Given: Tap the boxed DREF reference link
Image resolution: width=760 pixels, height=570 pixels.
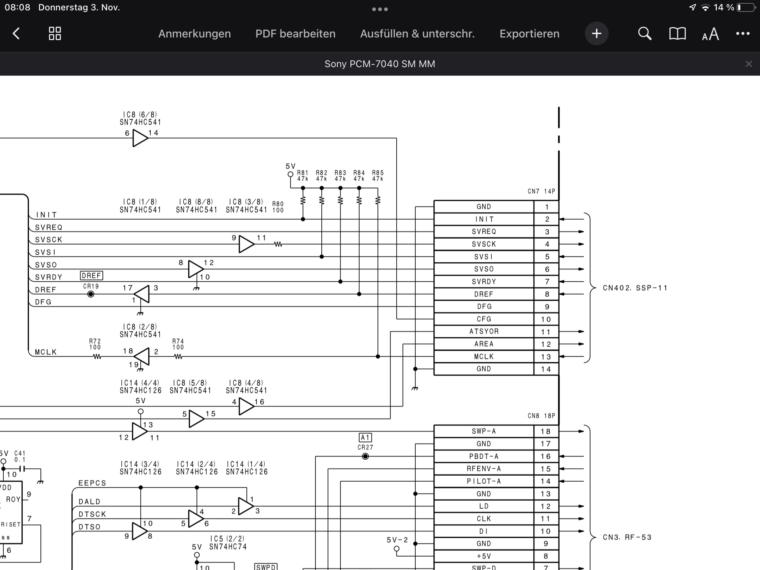Looking at the screenshot, I should pyautogui.click(x=91, y=276).
